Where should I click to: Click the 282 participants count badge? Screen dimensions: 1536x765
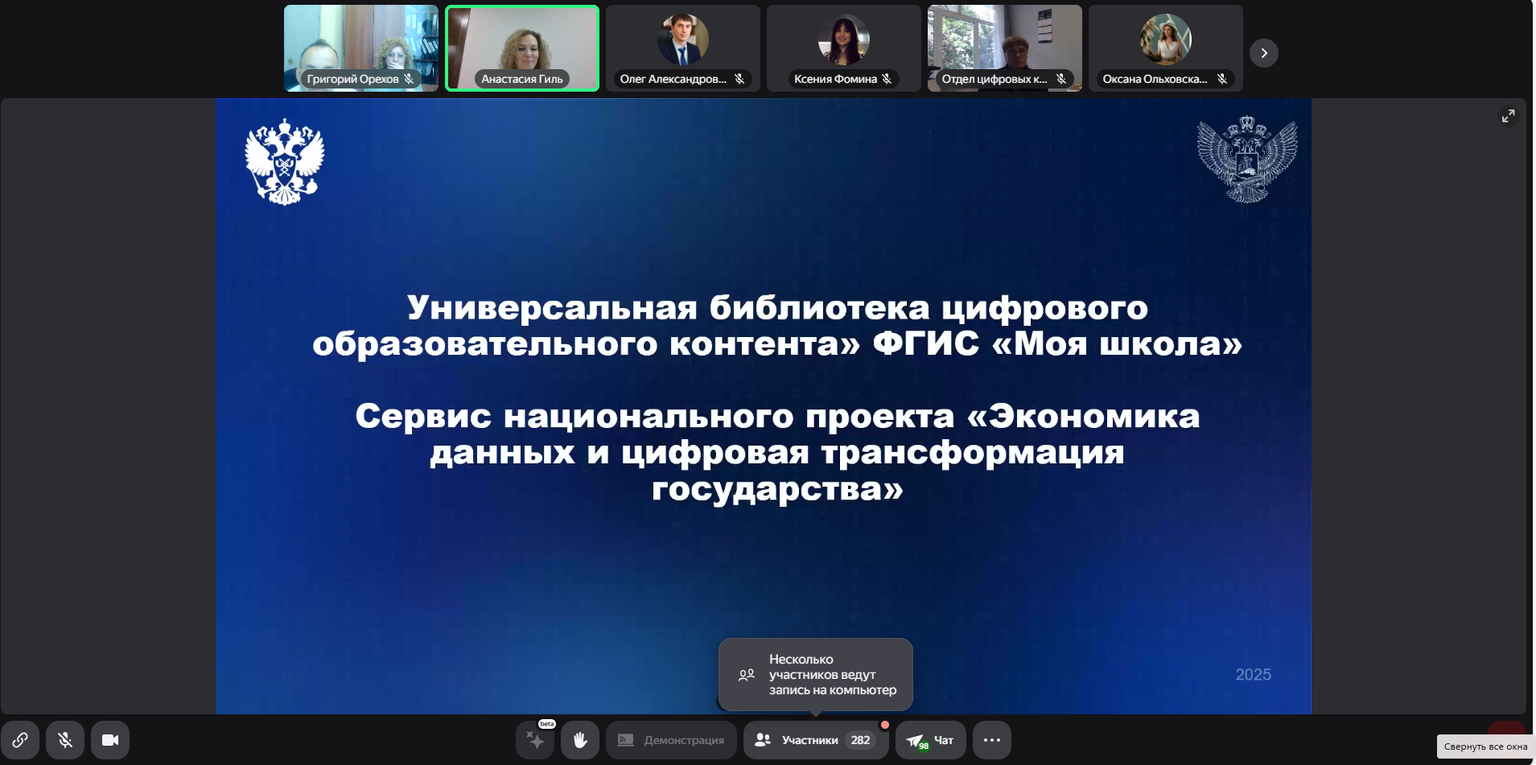click(x=860, y=740)
